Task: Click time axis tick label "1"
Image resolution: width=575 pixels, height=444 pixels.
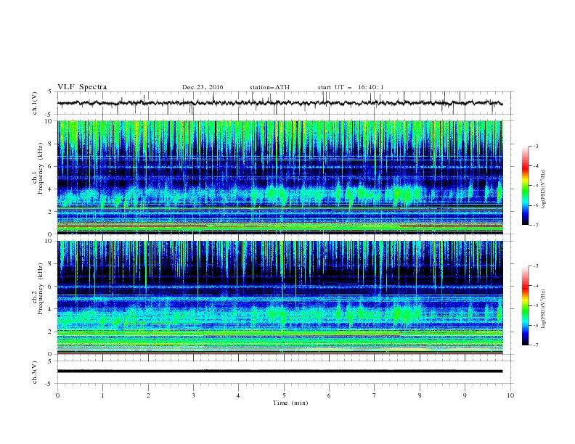Action: (102, 395)
